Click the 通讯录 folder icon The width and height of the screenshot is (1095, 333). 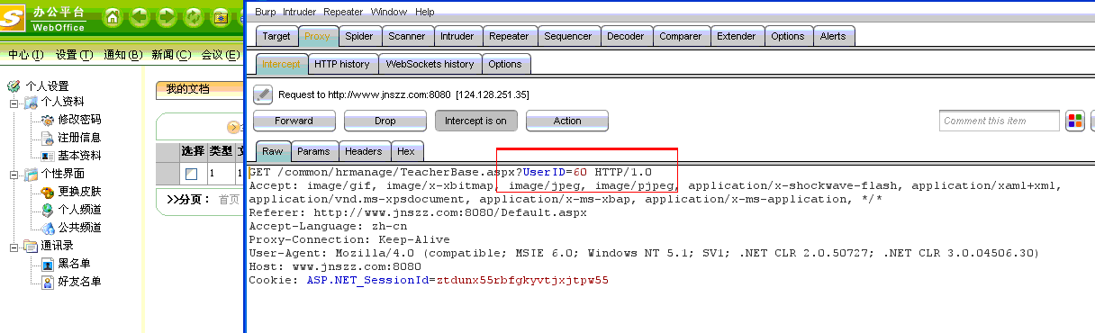click(x=31, y=246)
